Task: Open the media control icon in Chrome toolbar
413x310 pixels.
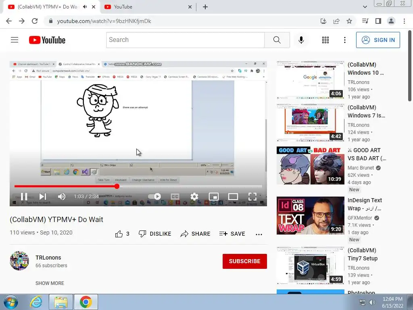Action: (365, 21)
